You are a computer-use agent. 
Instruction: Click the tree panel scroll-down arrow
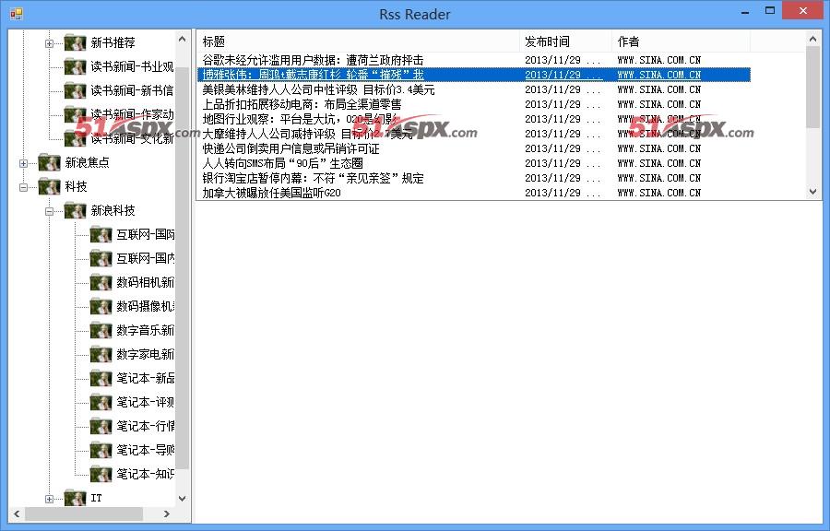[182, 498]
